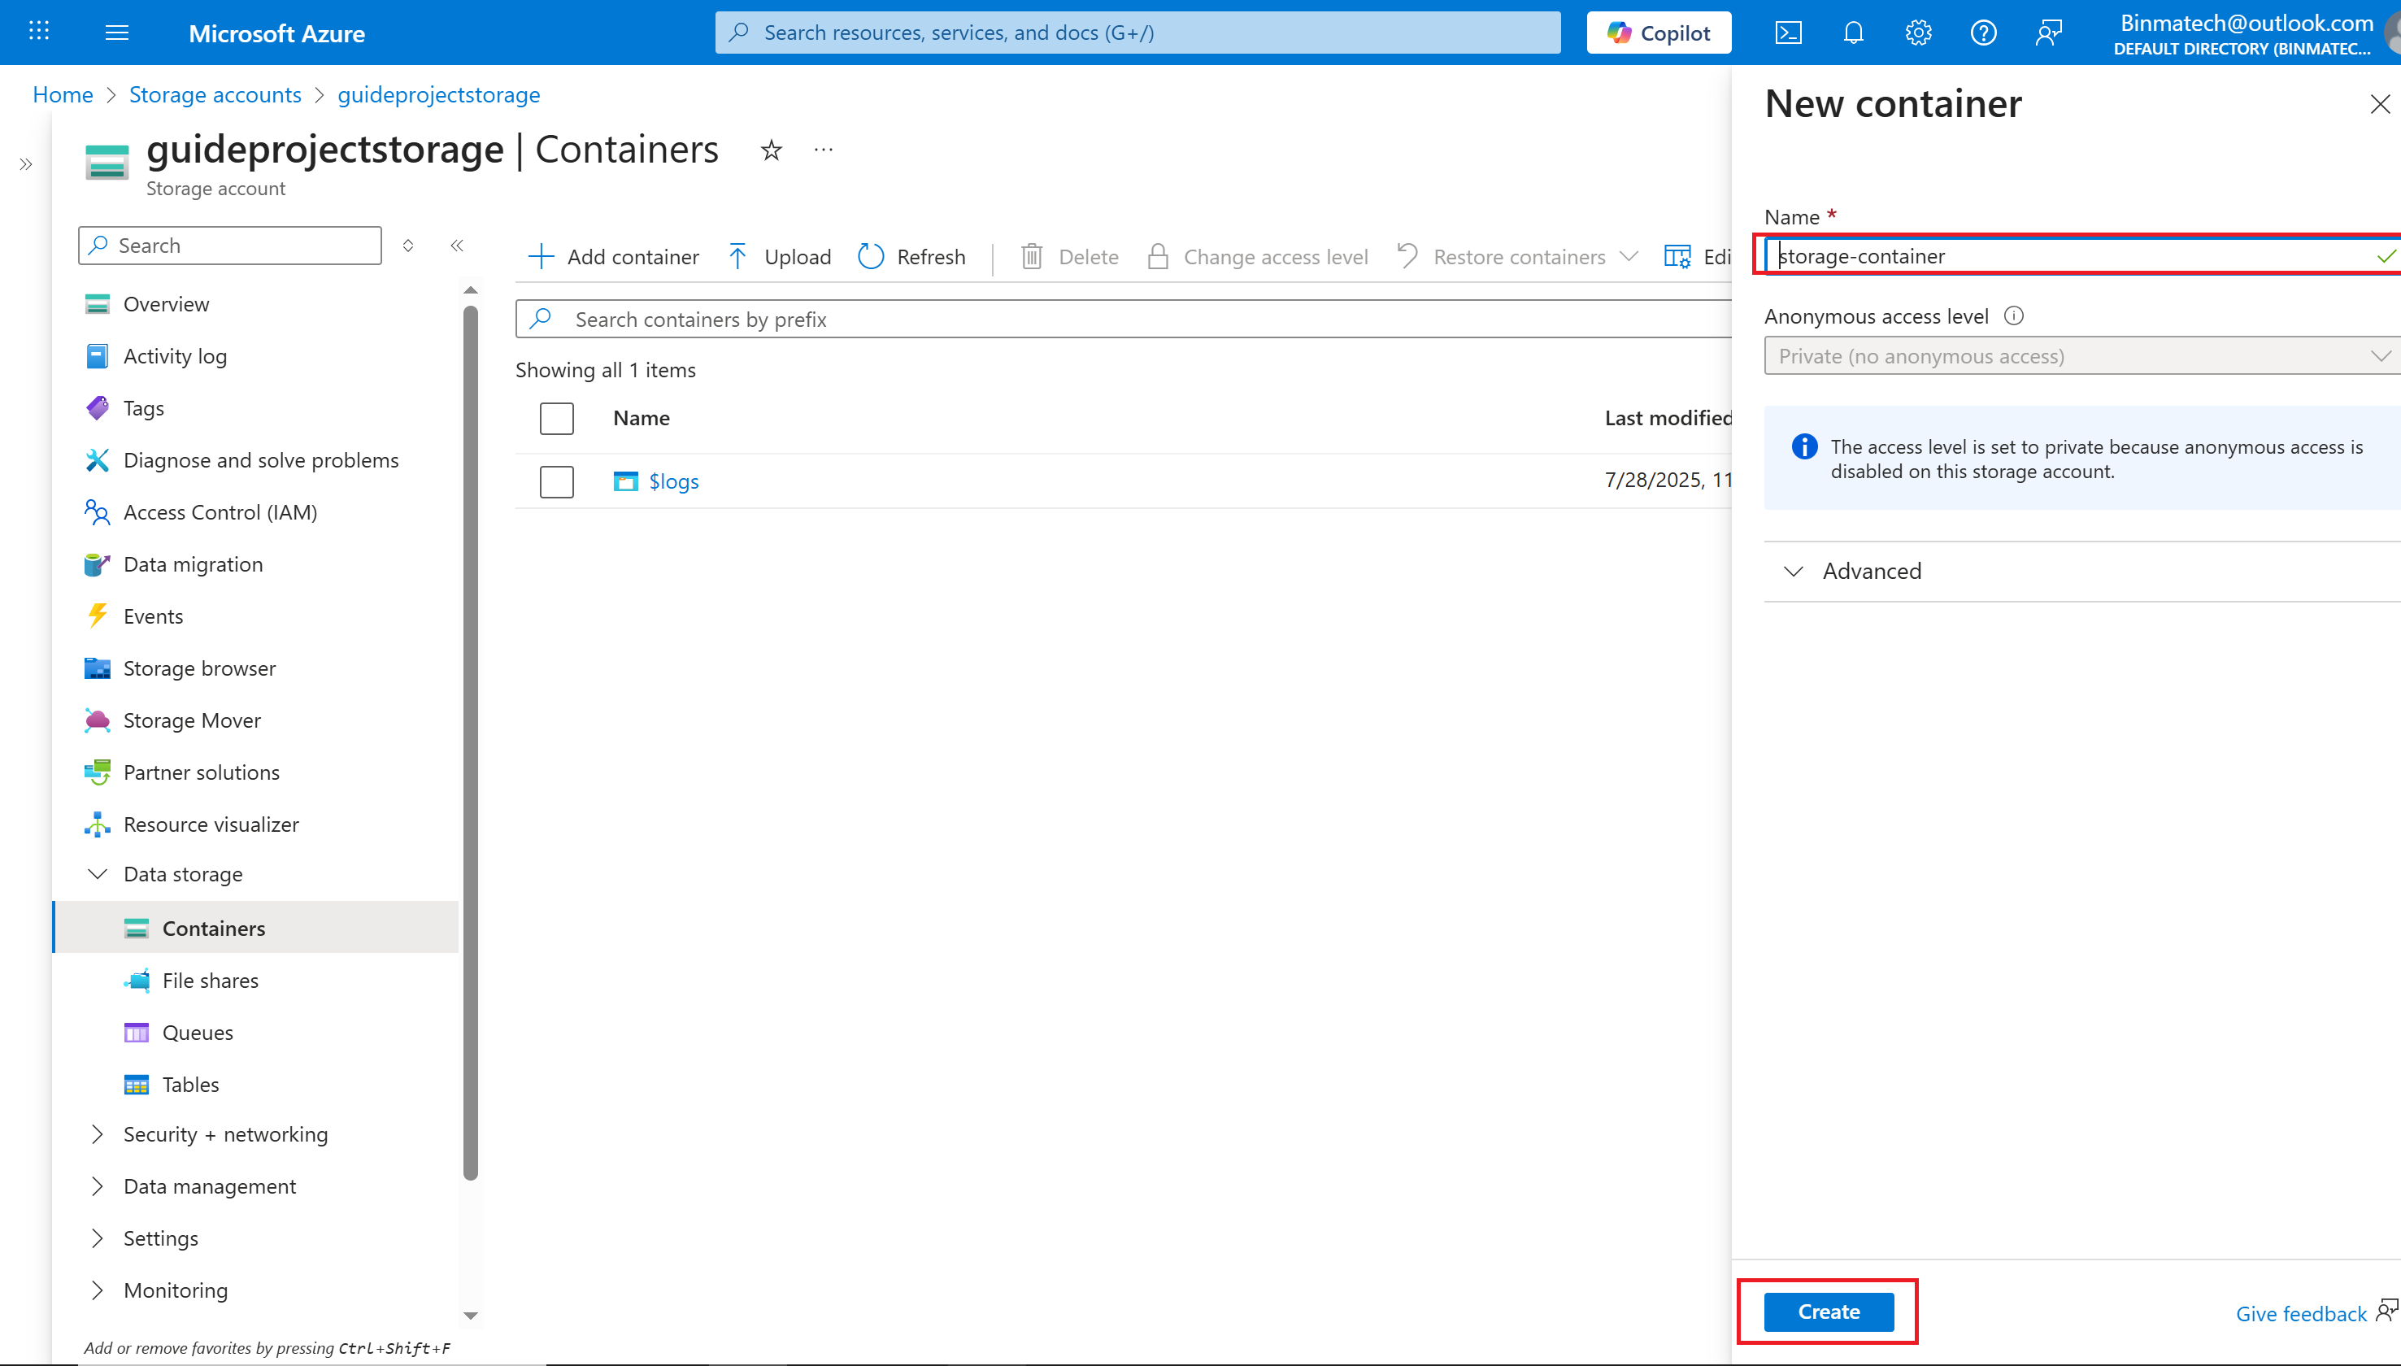Click the Create button
The image size is (2401, 1366).
1828,1312
